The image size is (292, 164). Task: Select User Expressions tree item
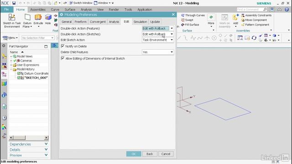tap(28, 65)
